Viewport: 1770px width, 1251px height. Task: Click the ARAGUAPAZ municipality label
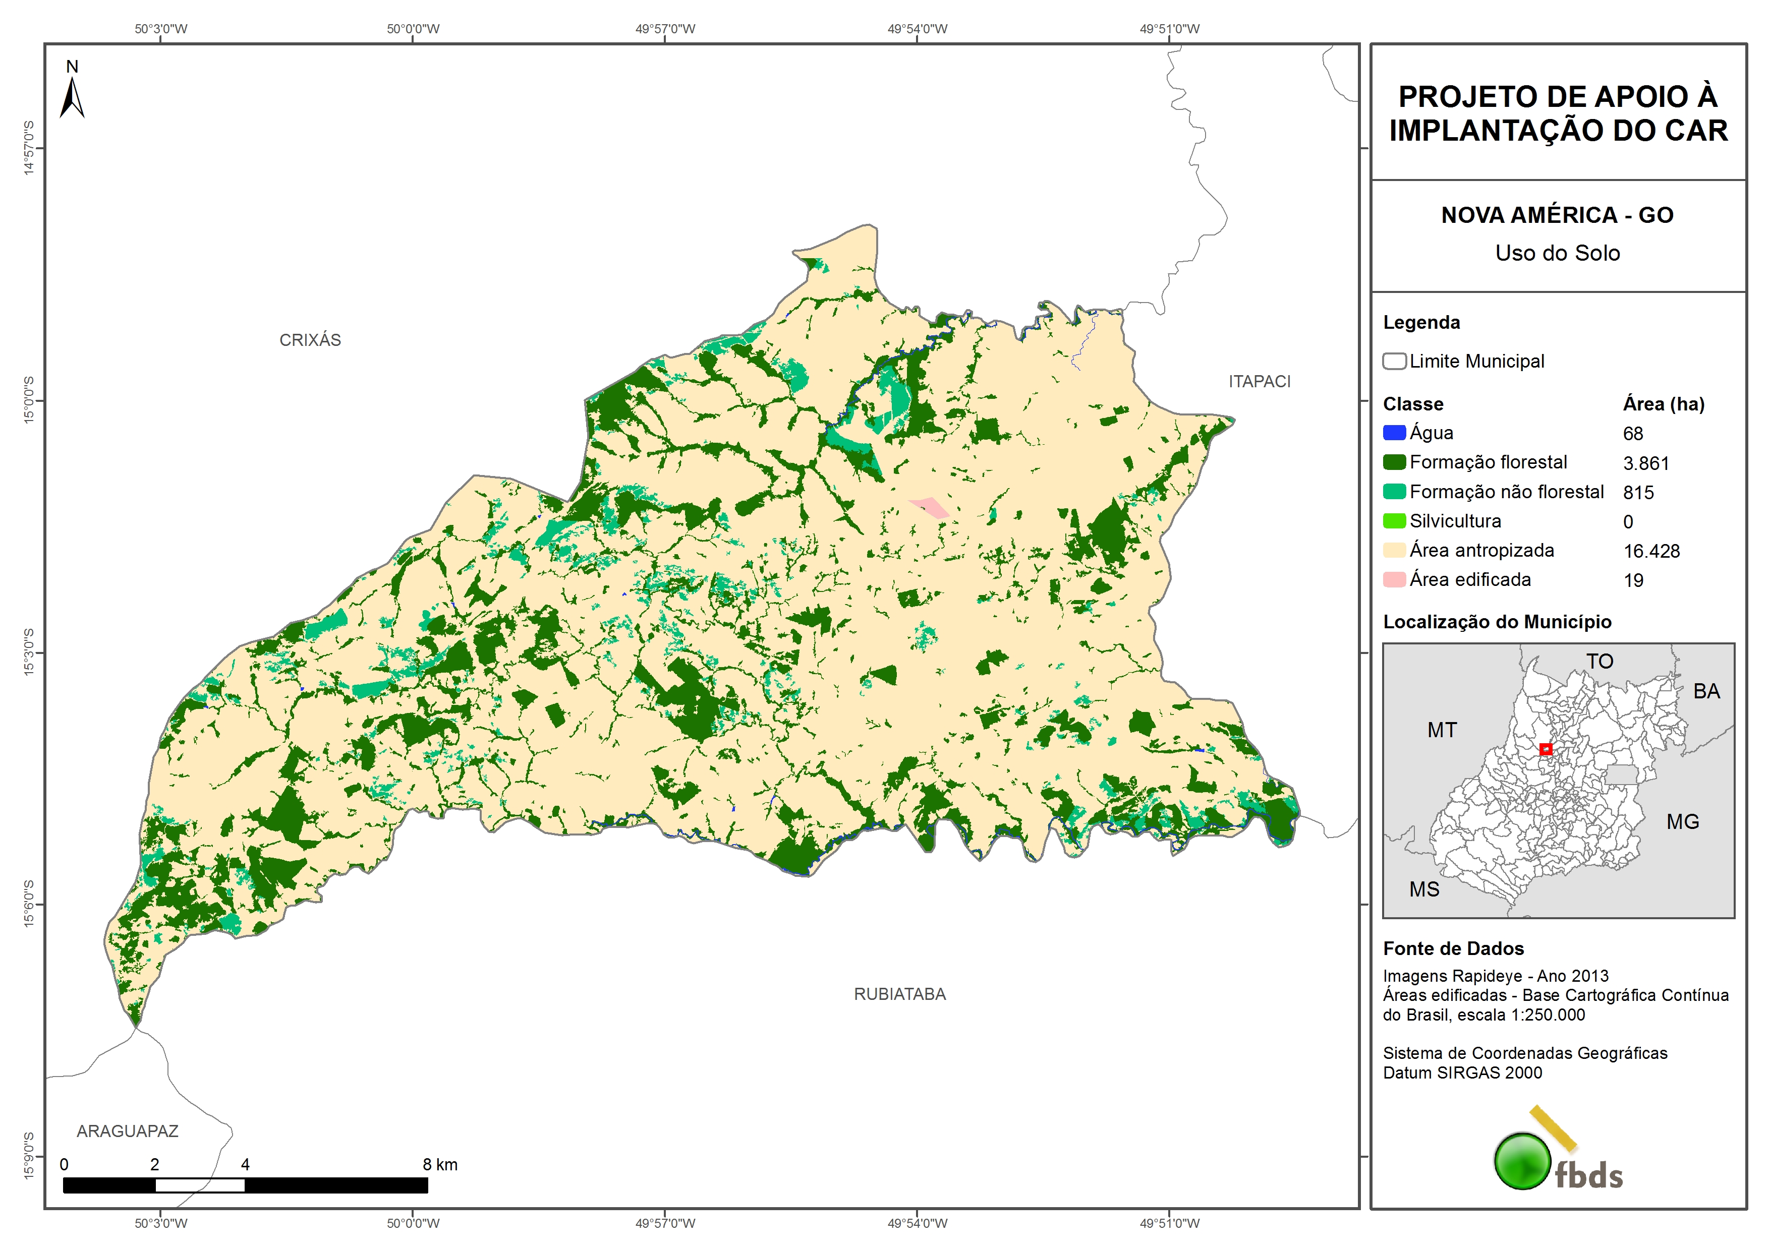click(127, 1131)
